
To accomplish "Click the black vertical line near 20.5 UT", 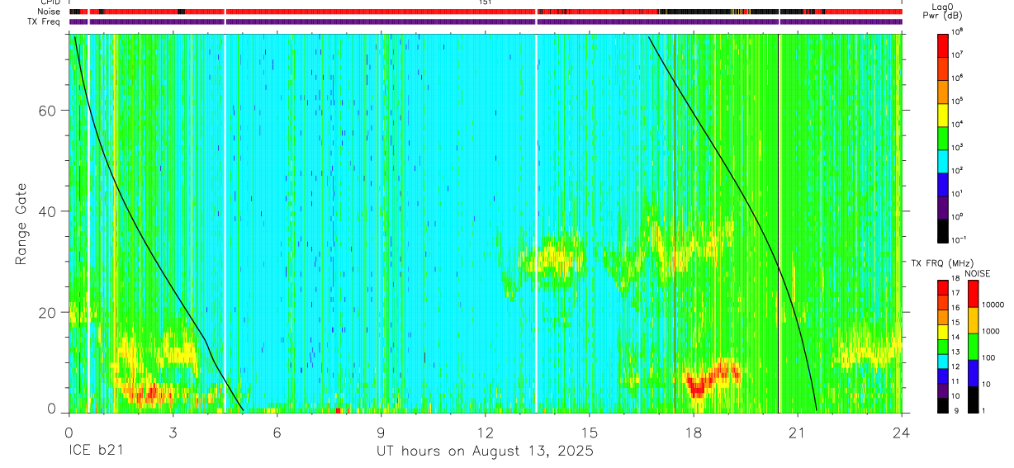I will [x=779, y=223].
